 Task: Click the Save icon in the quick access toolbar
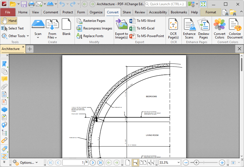(24, 4)
